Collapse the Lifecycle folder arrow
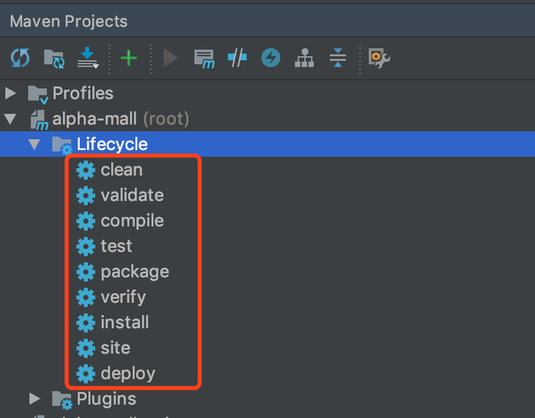The width and height of the screenshot is (535, 418). [35, 145]
